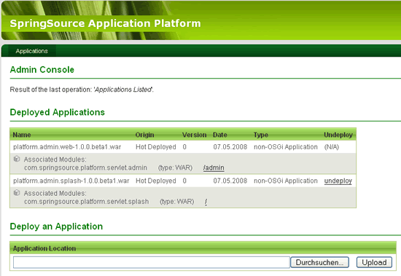The height and width of the screenshot is (276, 401).
Task: Select platform.admin.splash-1.0.0.beta1.war name
Action: click(71, 181)
